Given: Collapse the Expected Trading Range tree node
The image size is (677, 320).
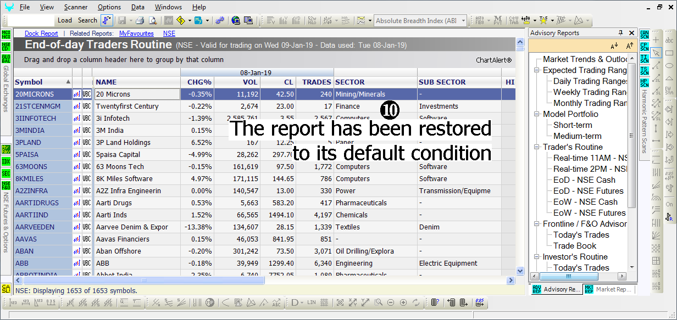Looking at the screenshot, I should click(x=536, y=70).
